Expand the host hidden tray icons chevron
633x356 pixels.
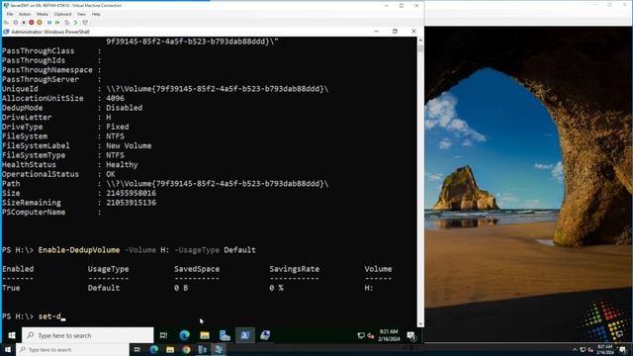(575, 349)
